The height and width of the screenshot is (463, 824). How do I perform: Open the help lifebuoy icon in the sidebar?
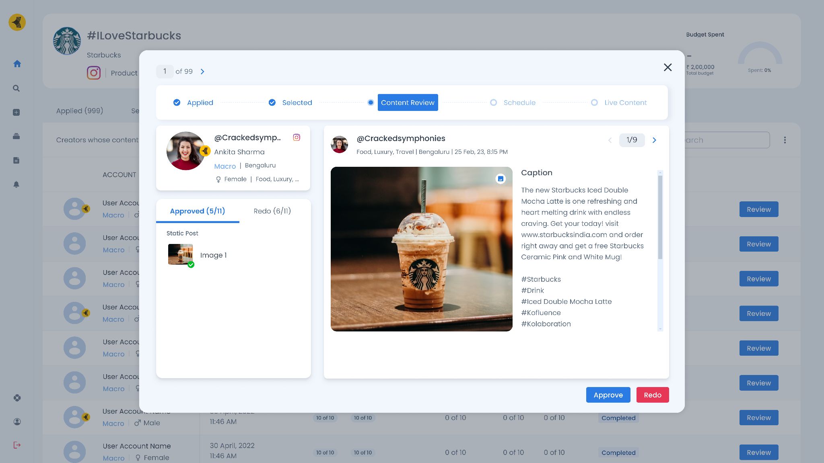[x=17, y=398]
